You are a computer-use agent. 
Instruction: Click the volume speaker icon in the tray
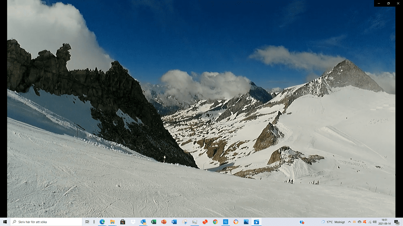pos(374,222)
